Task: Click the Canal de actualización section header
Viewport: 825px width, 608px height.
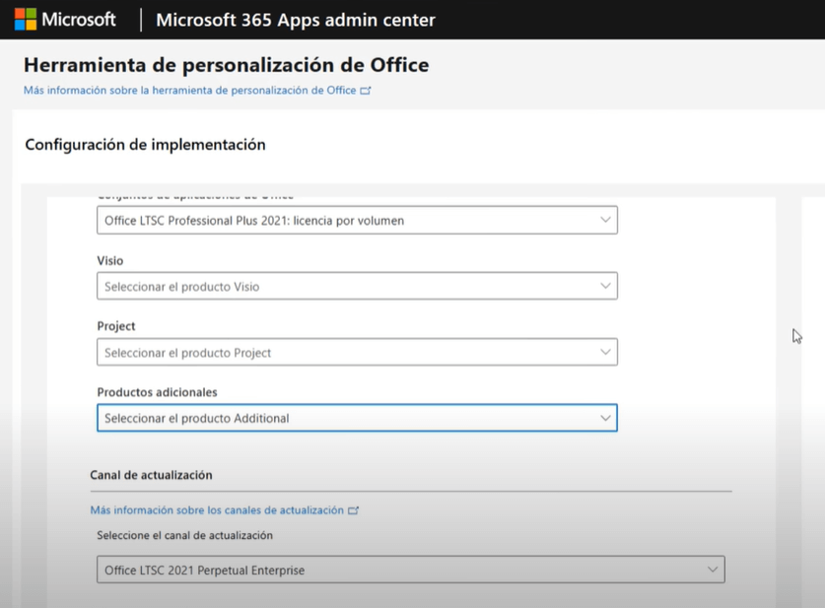Action: pyautogui.click(x=151, y=475)
